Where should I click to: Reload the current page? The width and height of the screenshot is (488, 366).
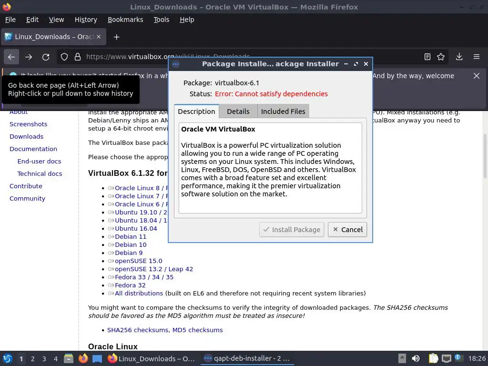click(46, 57)
